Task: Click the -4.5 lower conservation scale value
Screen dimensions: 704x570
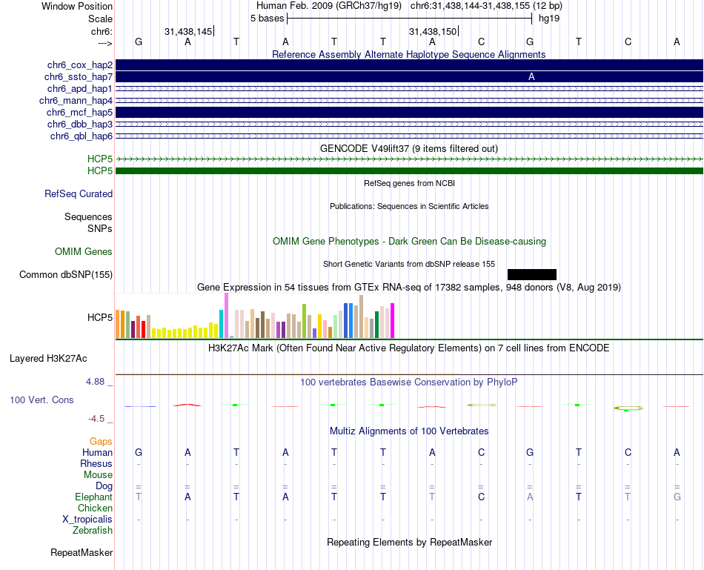Action: 96,419
